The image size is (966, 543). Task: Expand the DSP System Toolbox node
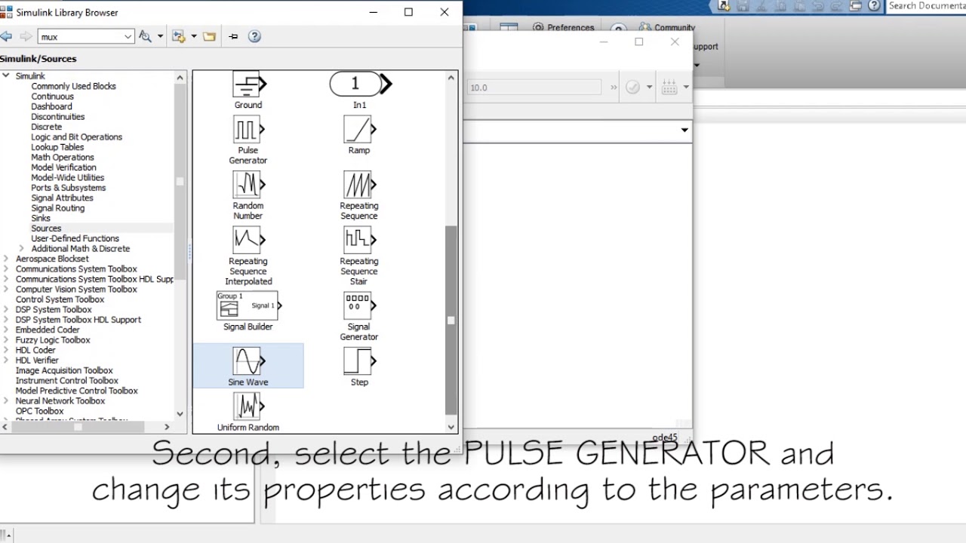(x=6, y=309)
